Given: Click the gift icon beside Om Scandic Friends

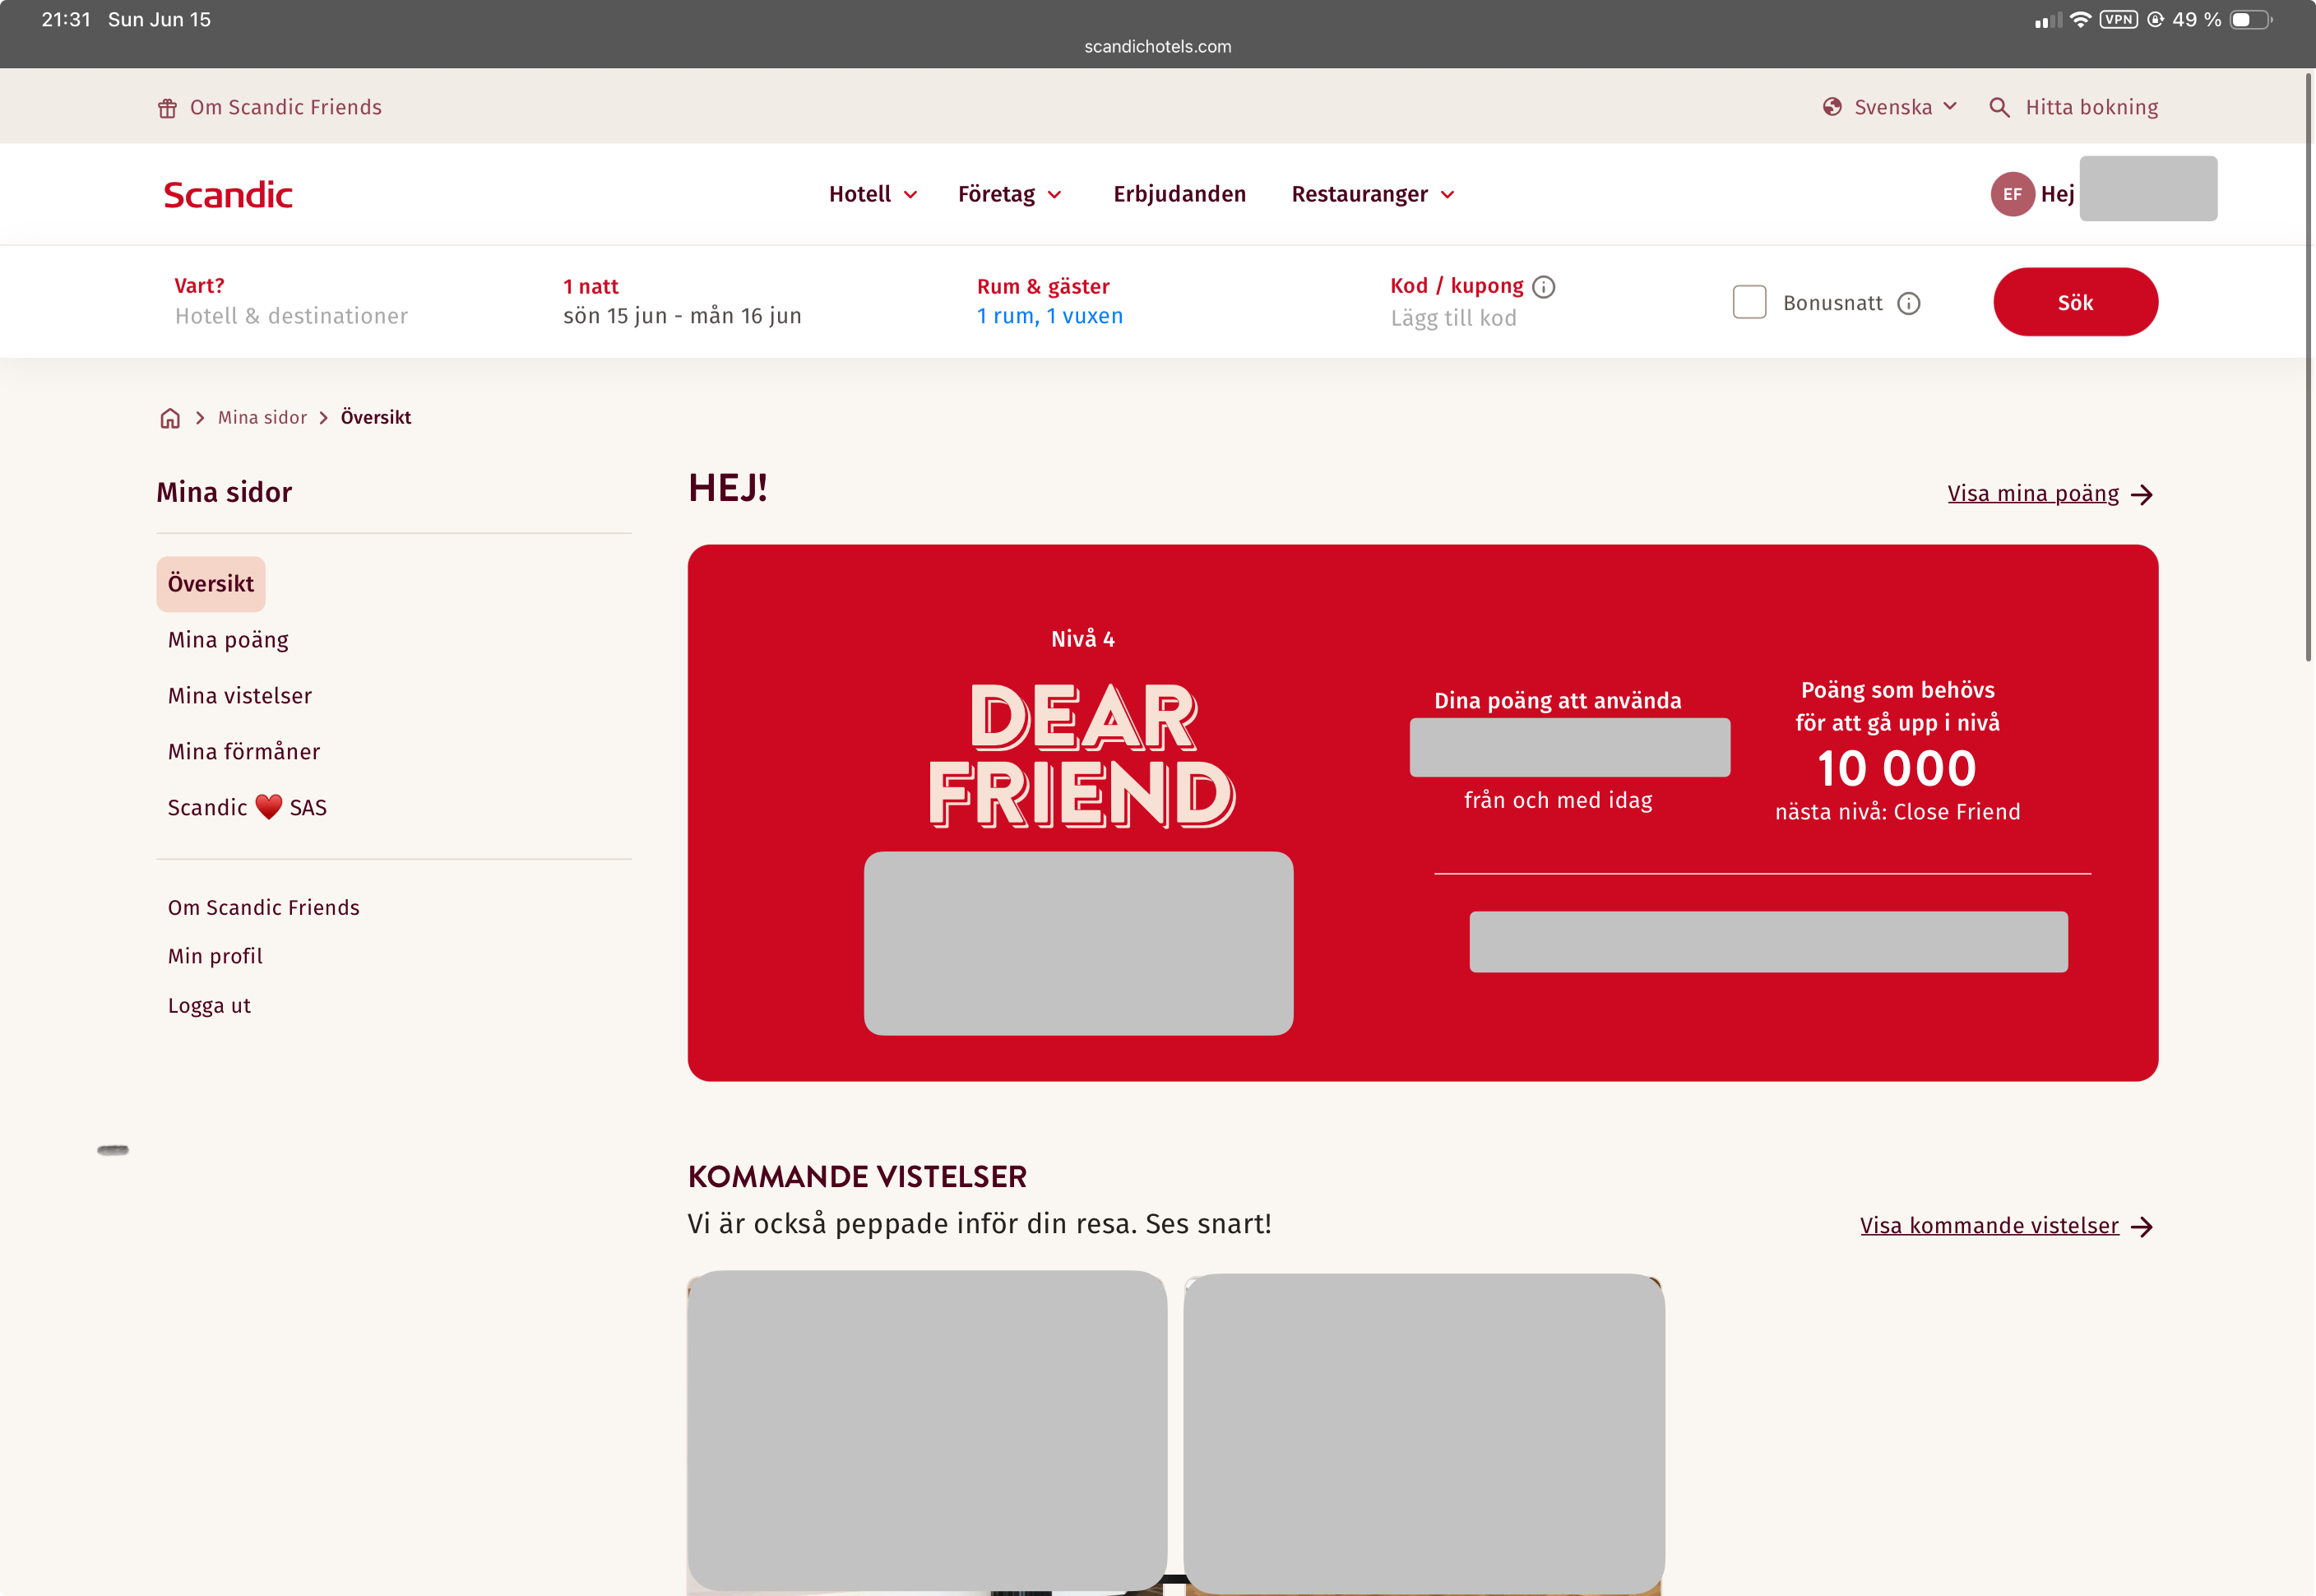Looking at the screenshot, I should pos(167,108).
